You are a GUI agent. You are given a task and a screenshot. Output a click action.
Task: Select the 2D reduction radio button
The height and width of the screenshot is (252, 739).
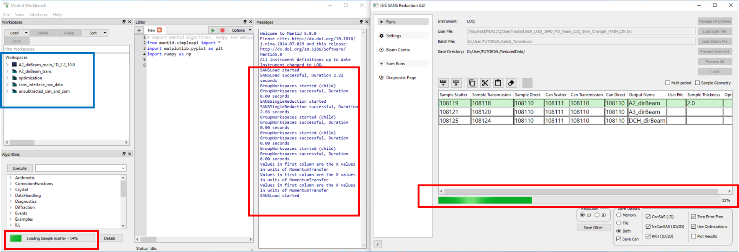[x=597, y=215]
